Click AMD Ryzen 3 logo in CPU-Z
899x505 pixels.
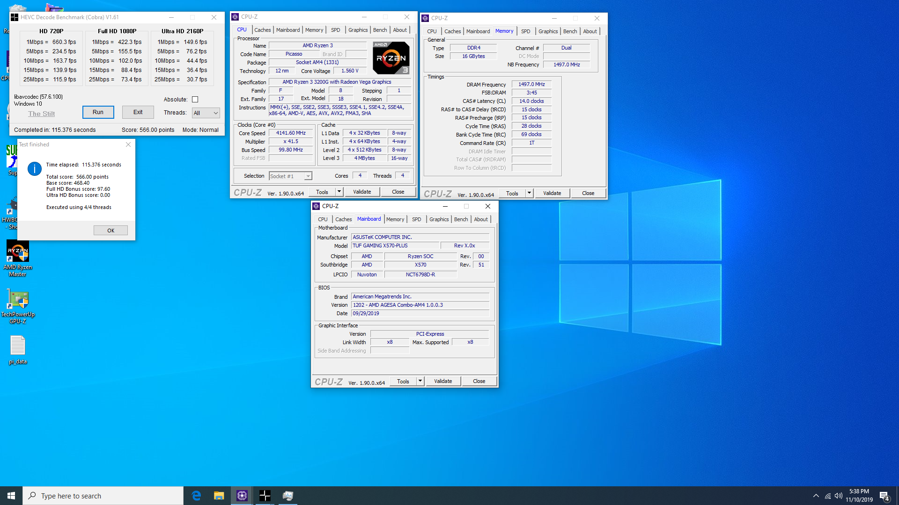pos(391,58)
